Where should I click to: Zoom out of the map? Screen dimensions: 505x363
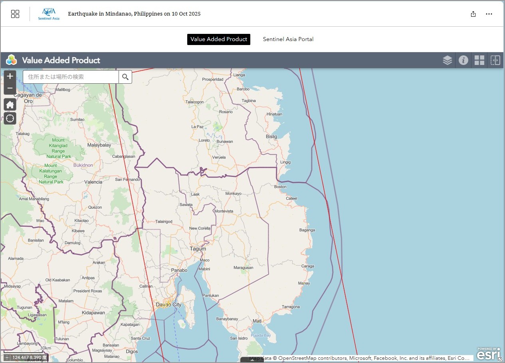click(x=10, y=88)
